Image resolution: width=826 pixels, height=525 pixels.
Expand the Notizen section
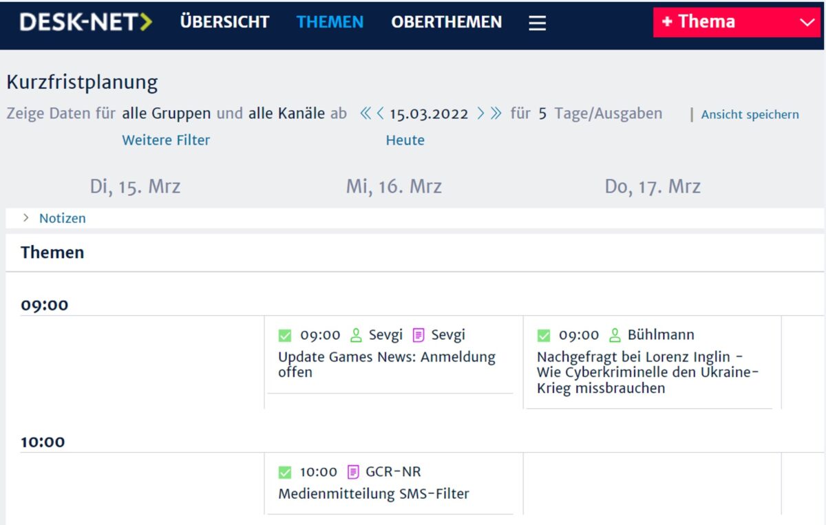point(54,218)
